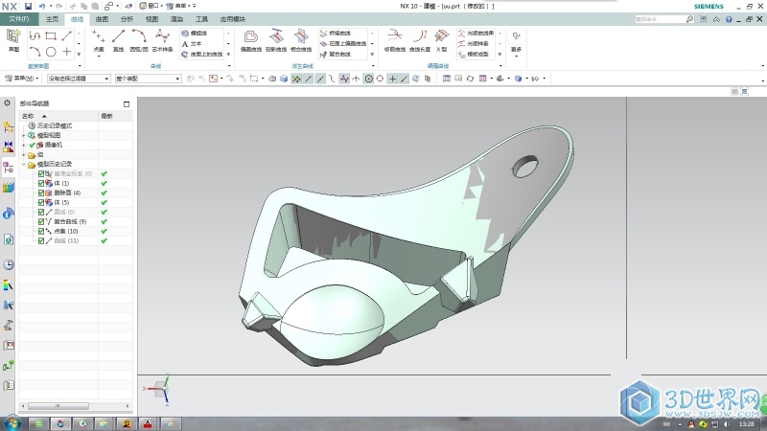This screenshot has height=431, width=767.
Task: Open the X型 (X-Form) tool
Action: tap(441, 40)
